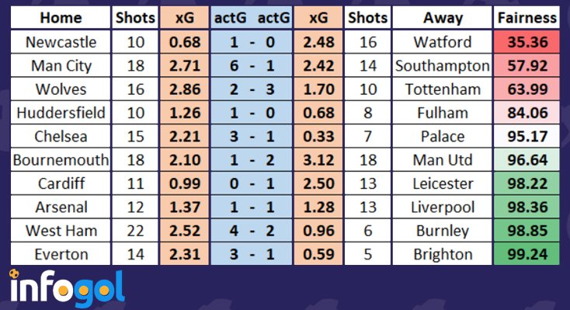Select the Southampton away team cell
570x310 pixels.
tap(442, 65)
